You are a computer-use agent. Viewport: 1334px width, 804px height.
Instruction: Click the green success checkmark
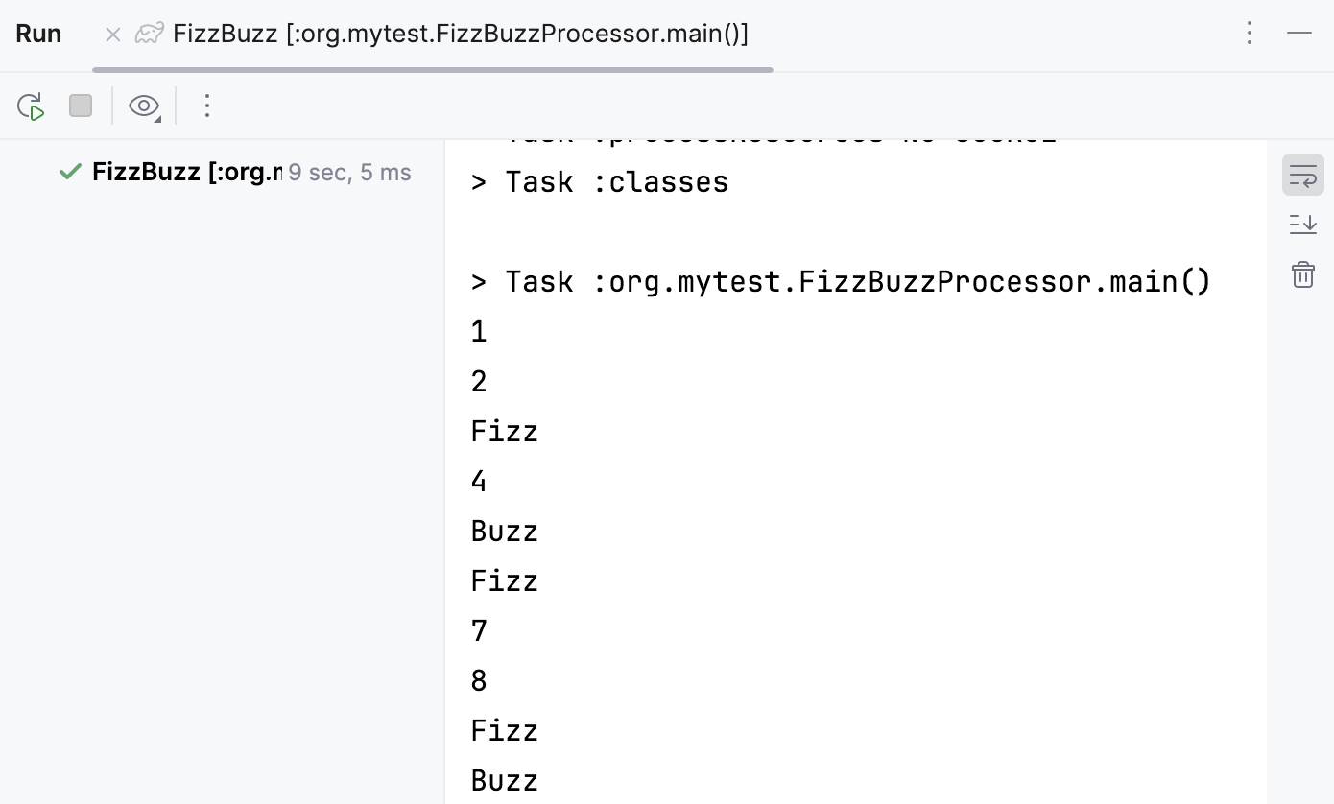[68, 172]
